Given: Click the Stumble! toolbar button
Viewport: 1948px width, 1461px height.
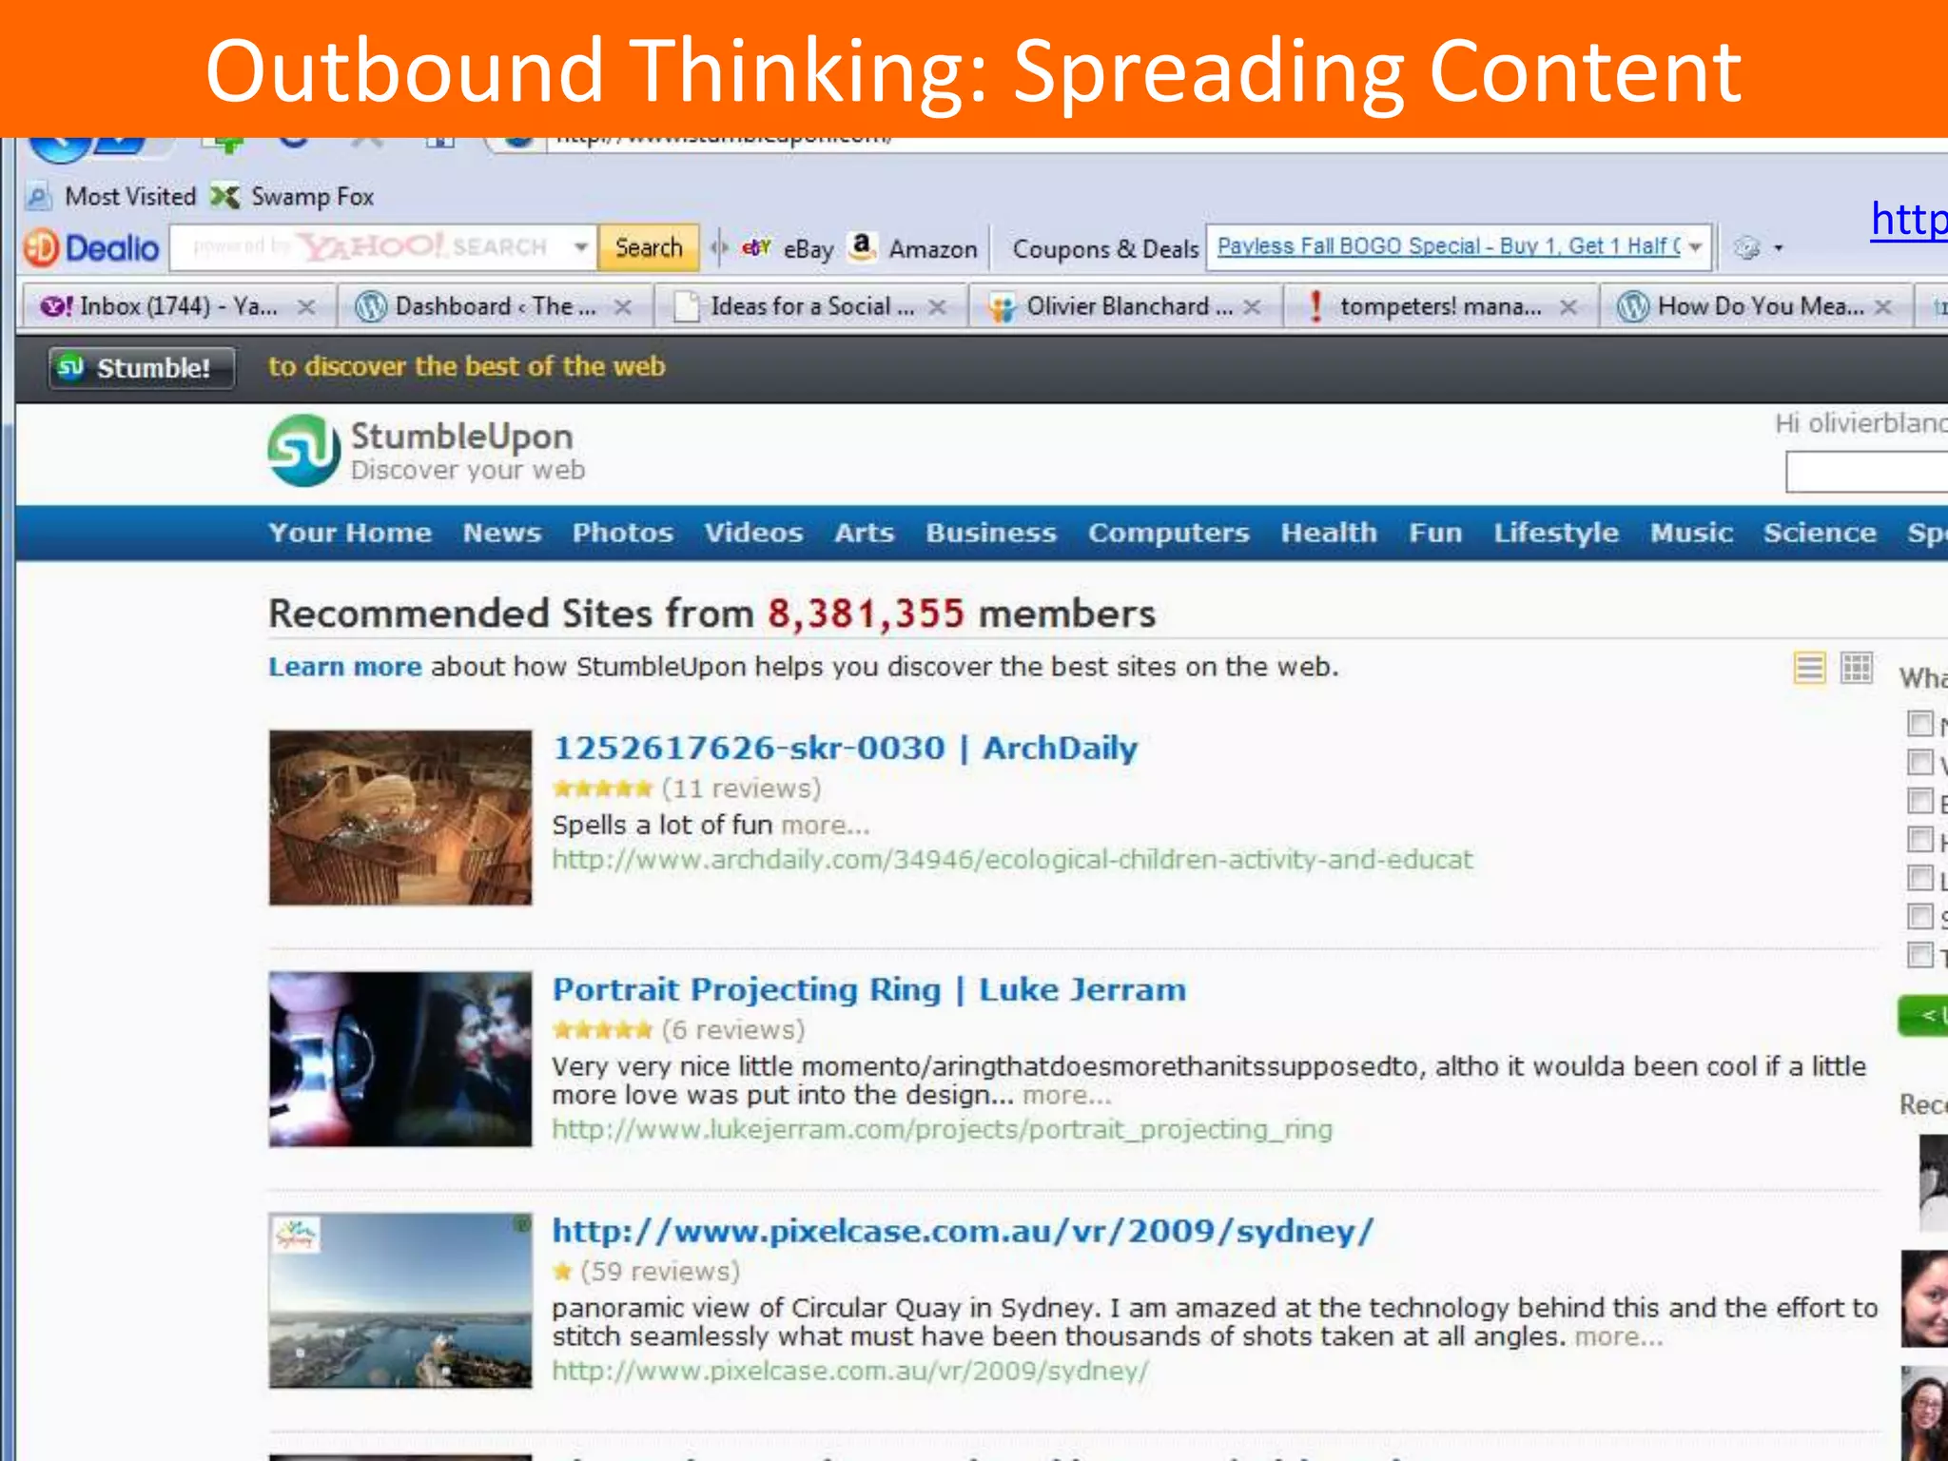Looking at the screenshot, I should pyautogui.click(x=142, y=367).
